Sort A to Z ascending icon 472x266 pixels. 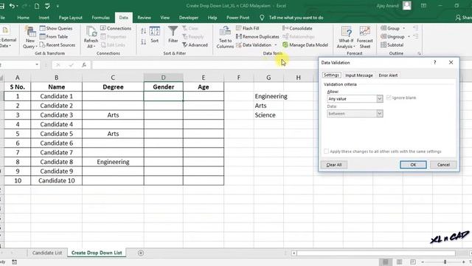pyautogui.click(x=144, y=31)
